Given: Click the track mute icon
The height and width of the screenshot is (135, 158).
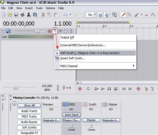Looking at the screenshot, I should (66, 31).
